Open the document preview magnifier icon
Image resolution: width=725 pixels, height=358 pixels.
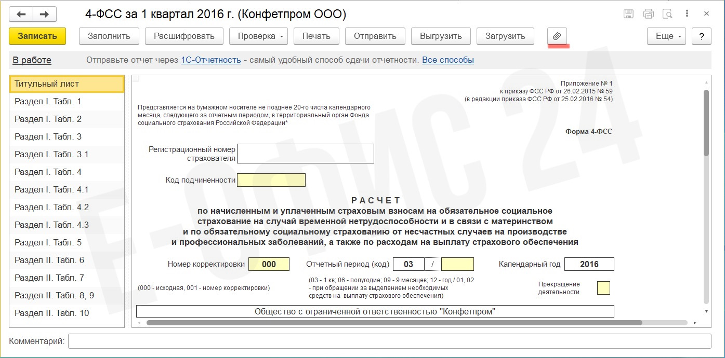pos(667,14)
